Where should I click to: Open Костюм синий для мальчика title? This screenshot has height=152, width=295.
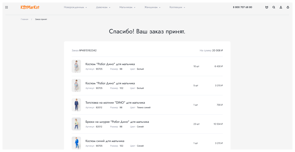point(105,141)
